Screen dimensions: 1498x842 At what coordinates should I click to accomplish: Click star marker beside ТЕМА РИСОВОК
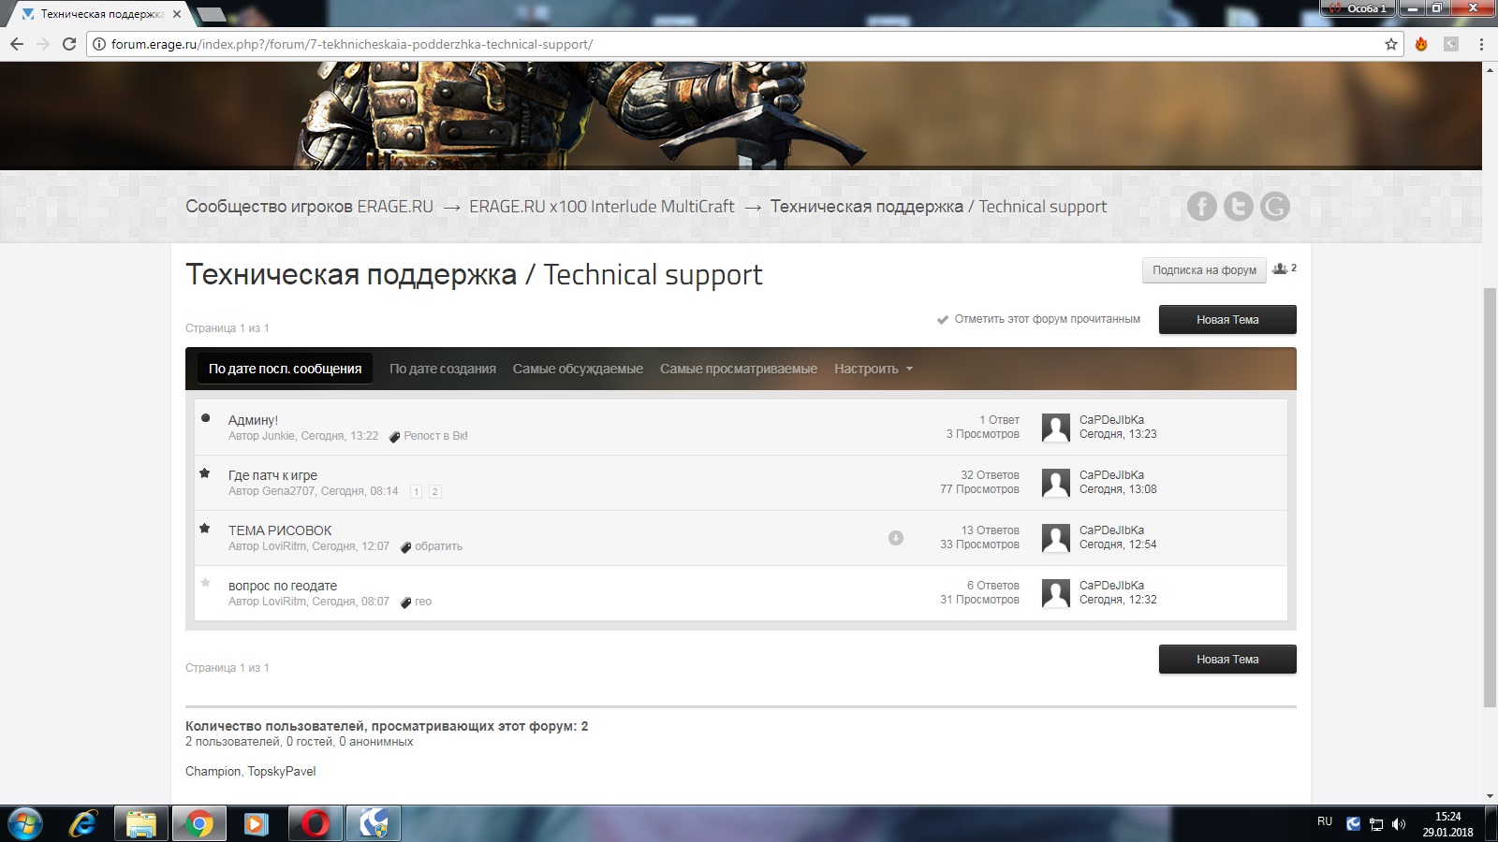click(x=205, y=529)
